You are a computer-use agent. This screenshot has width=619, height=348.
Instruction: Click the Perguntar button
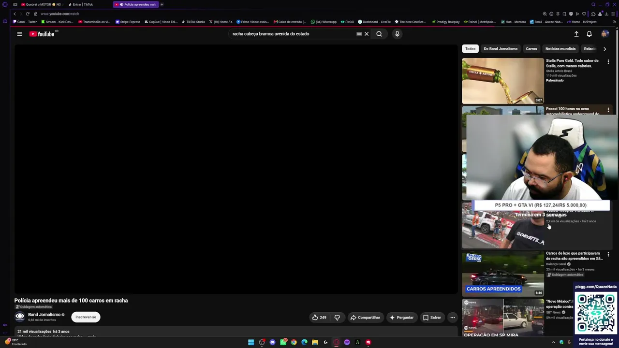coord(401,318)
